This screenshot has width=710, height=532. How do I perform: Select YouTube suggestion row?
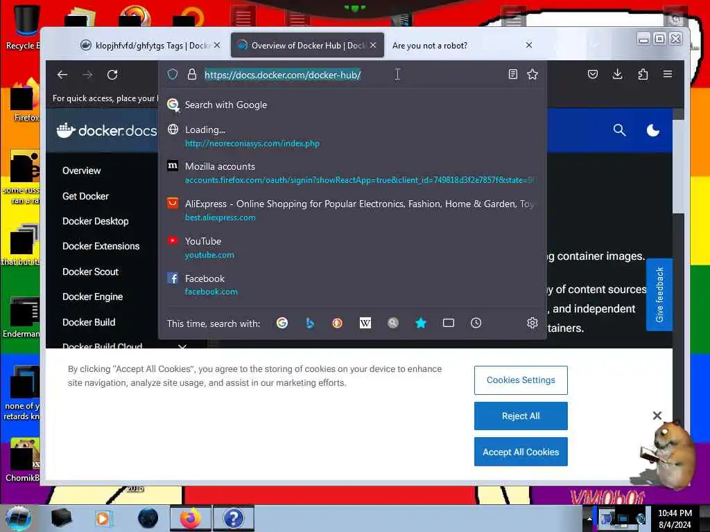point(352,247)
